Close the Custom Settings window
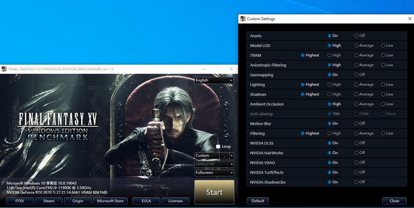The image size is (414, 208). 410,19
